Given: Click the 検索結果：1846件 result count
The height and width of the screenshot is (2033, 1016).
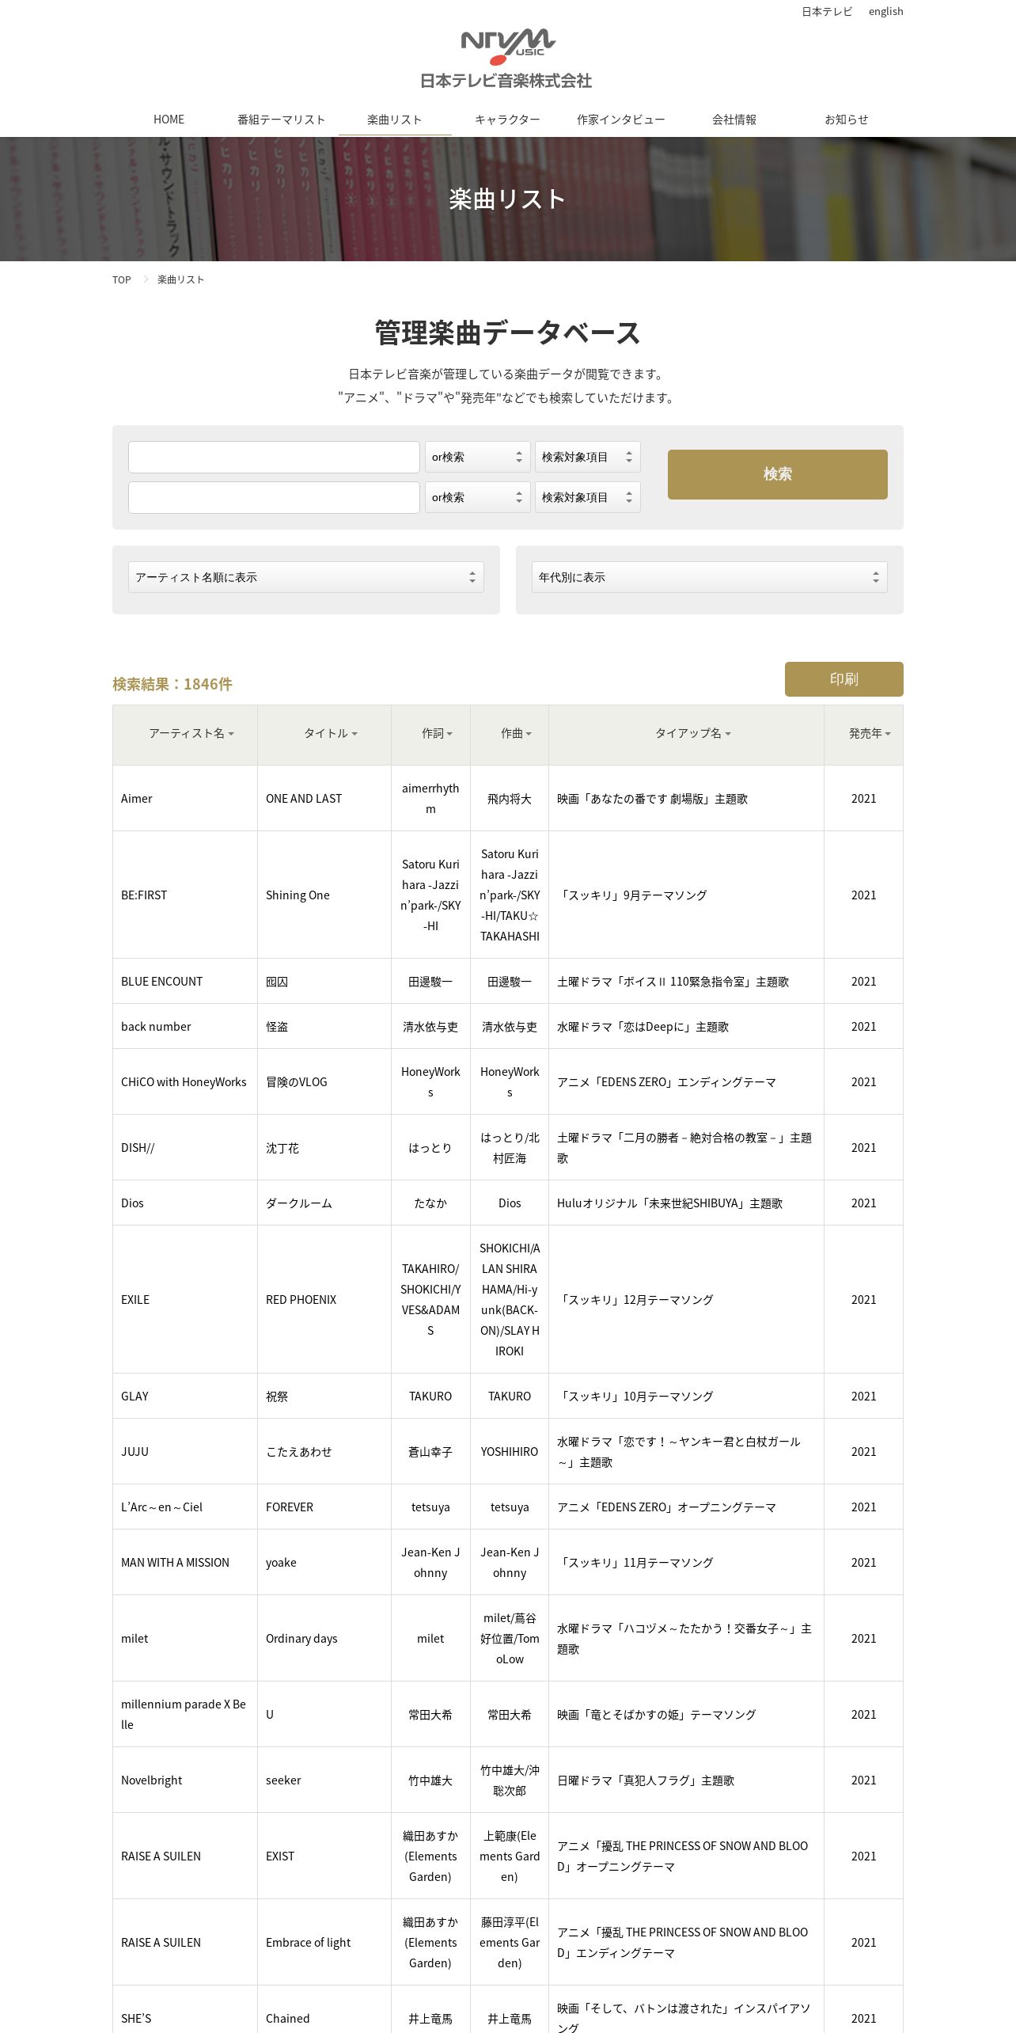Looking at the screenshot, I should coord(172,684).
